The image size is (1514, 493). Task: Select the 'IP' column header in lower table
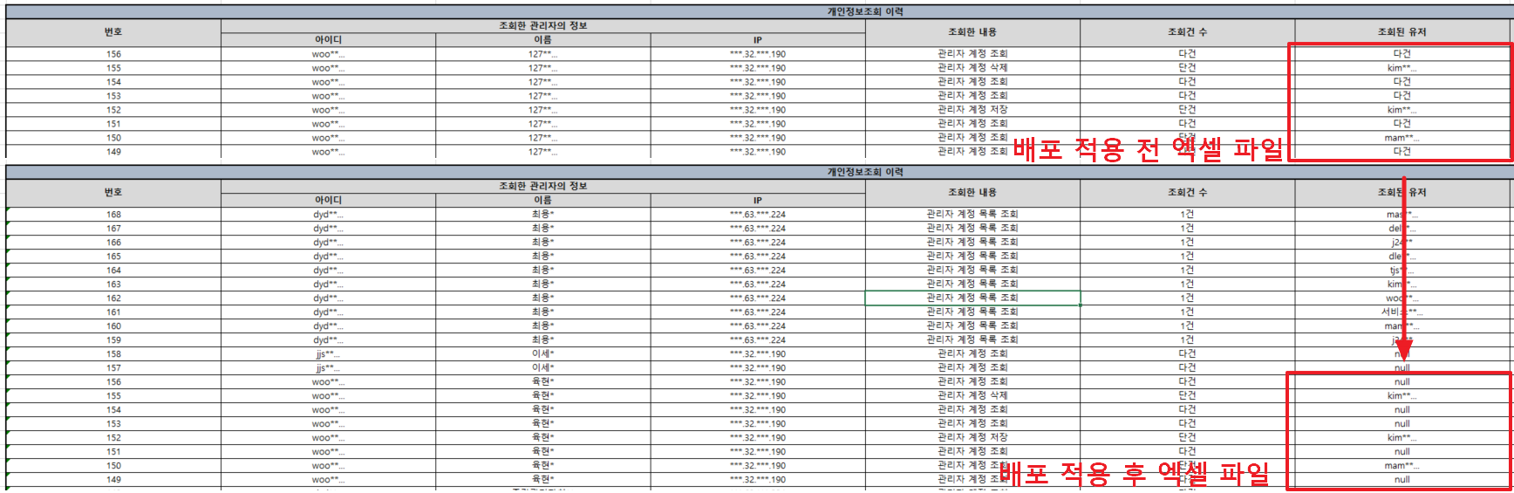[x=757, y=200]
